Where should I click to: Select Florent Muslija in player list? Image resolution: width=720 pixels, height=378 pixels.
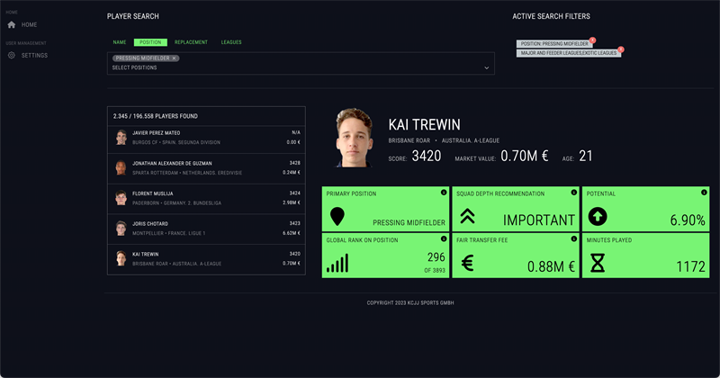coord(206,197)
